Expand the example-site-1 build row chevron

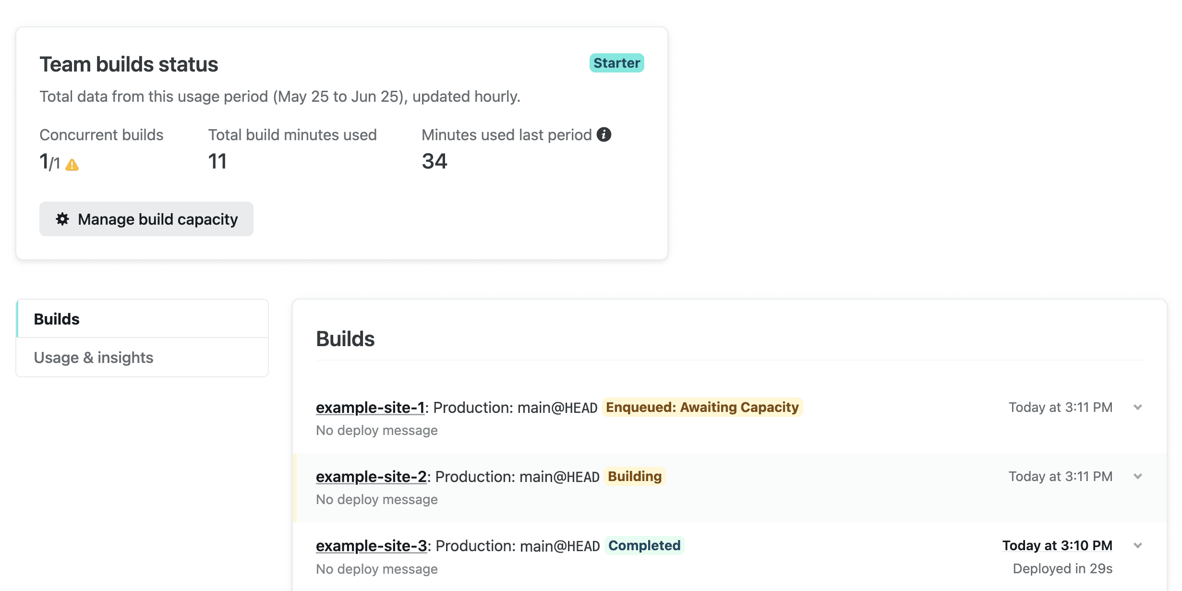pos(1137,408)
